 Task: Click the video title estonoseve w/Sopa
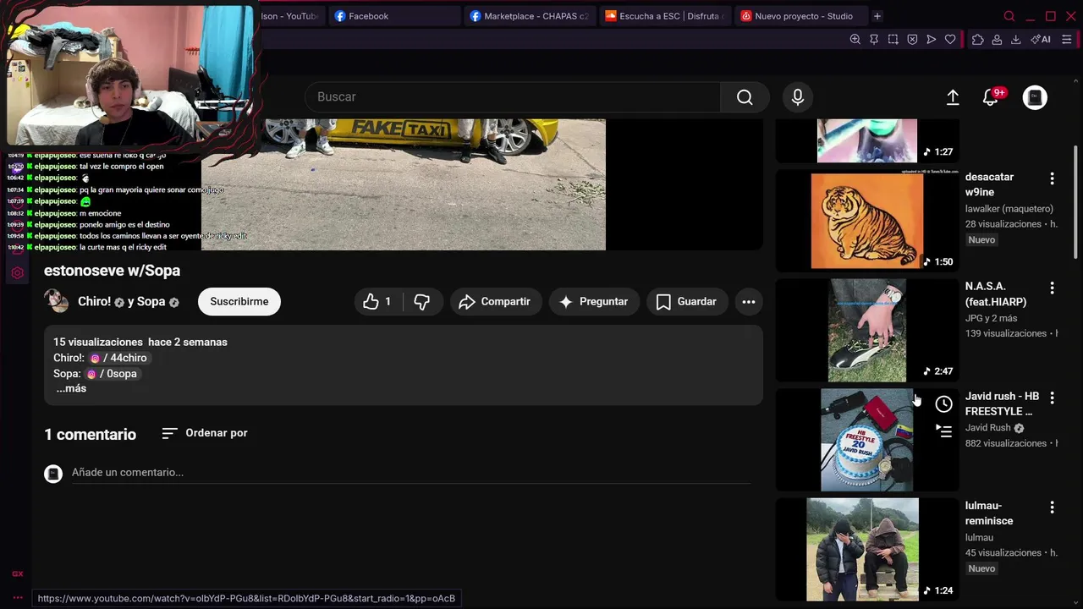coord(113,271)
